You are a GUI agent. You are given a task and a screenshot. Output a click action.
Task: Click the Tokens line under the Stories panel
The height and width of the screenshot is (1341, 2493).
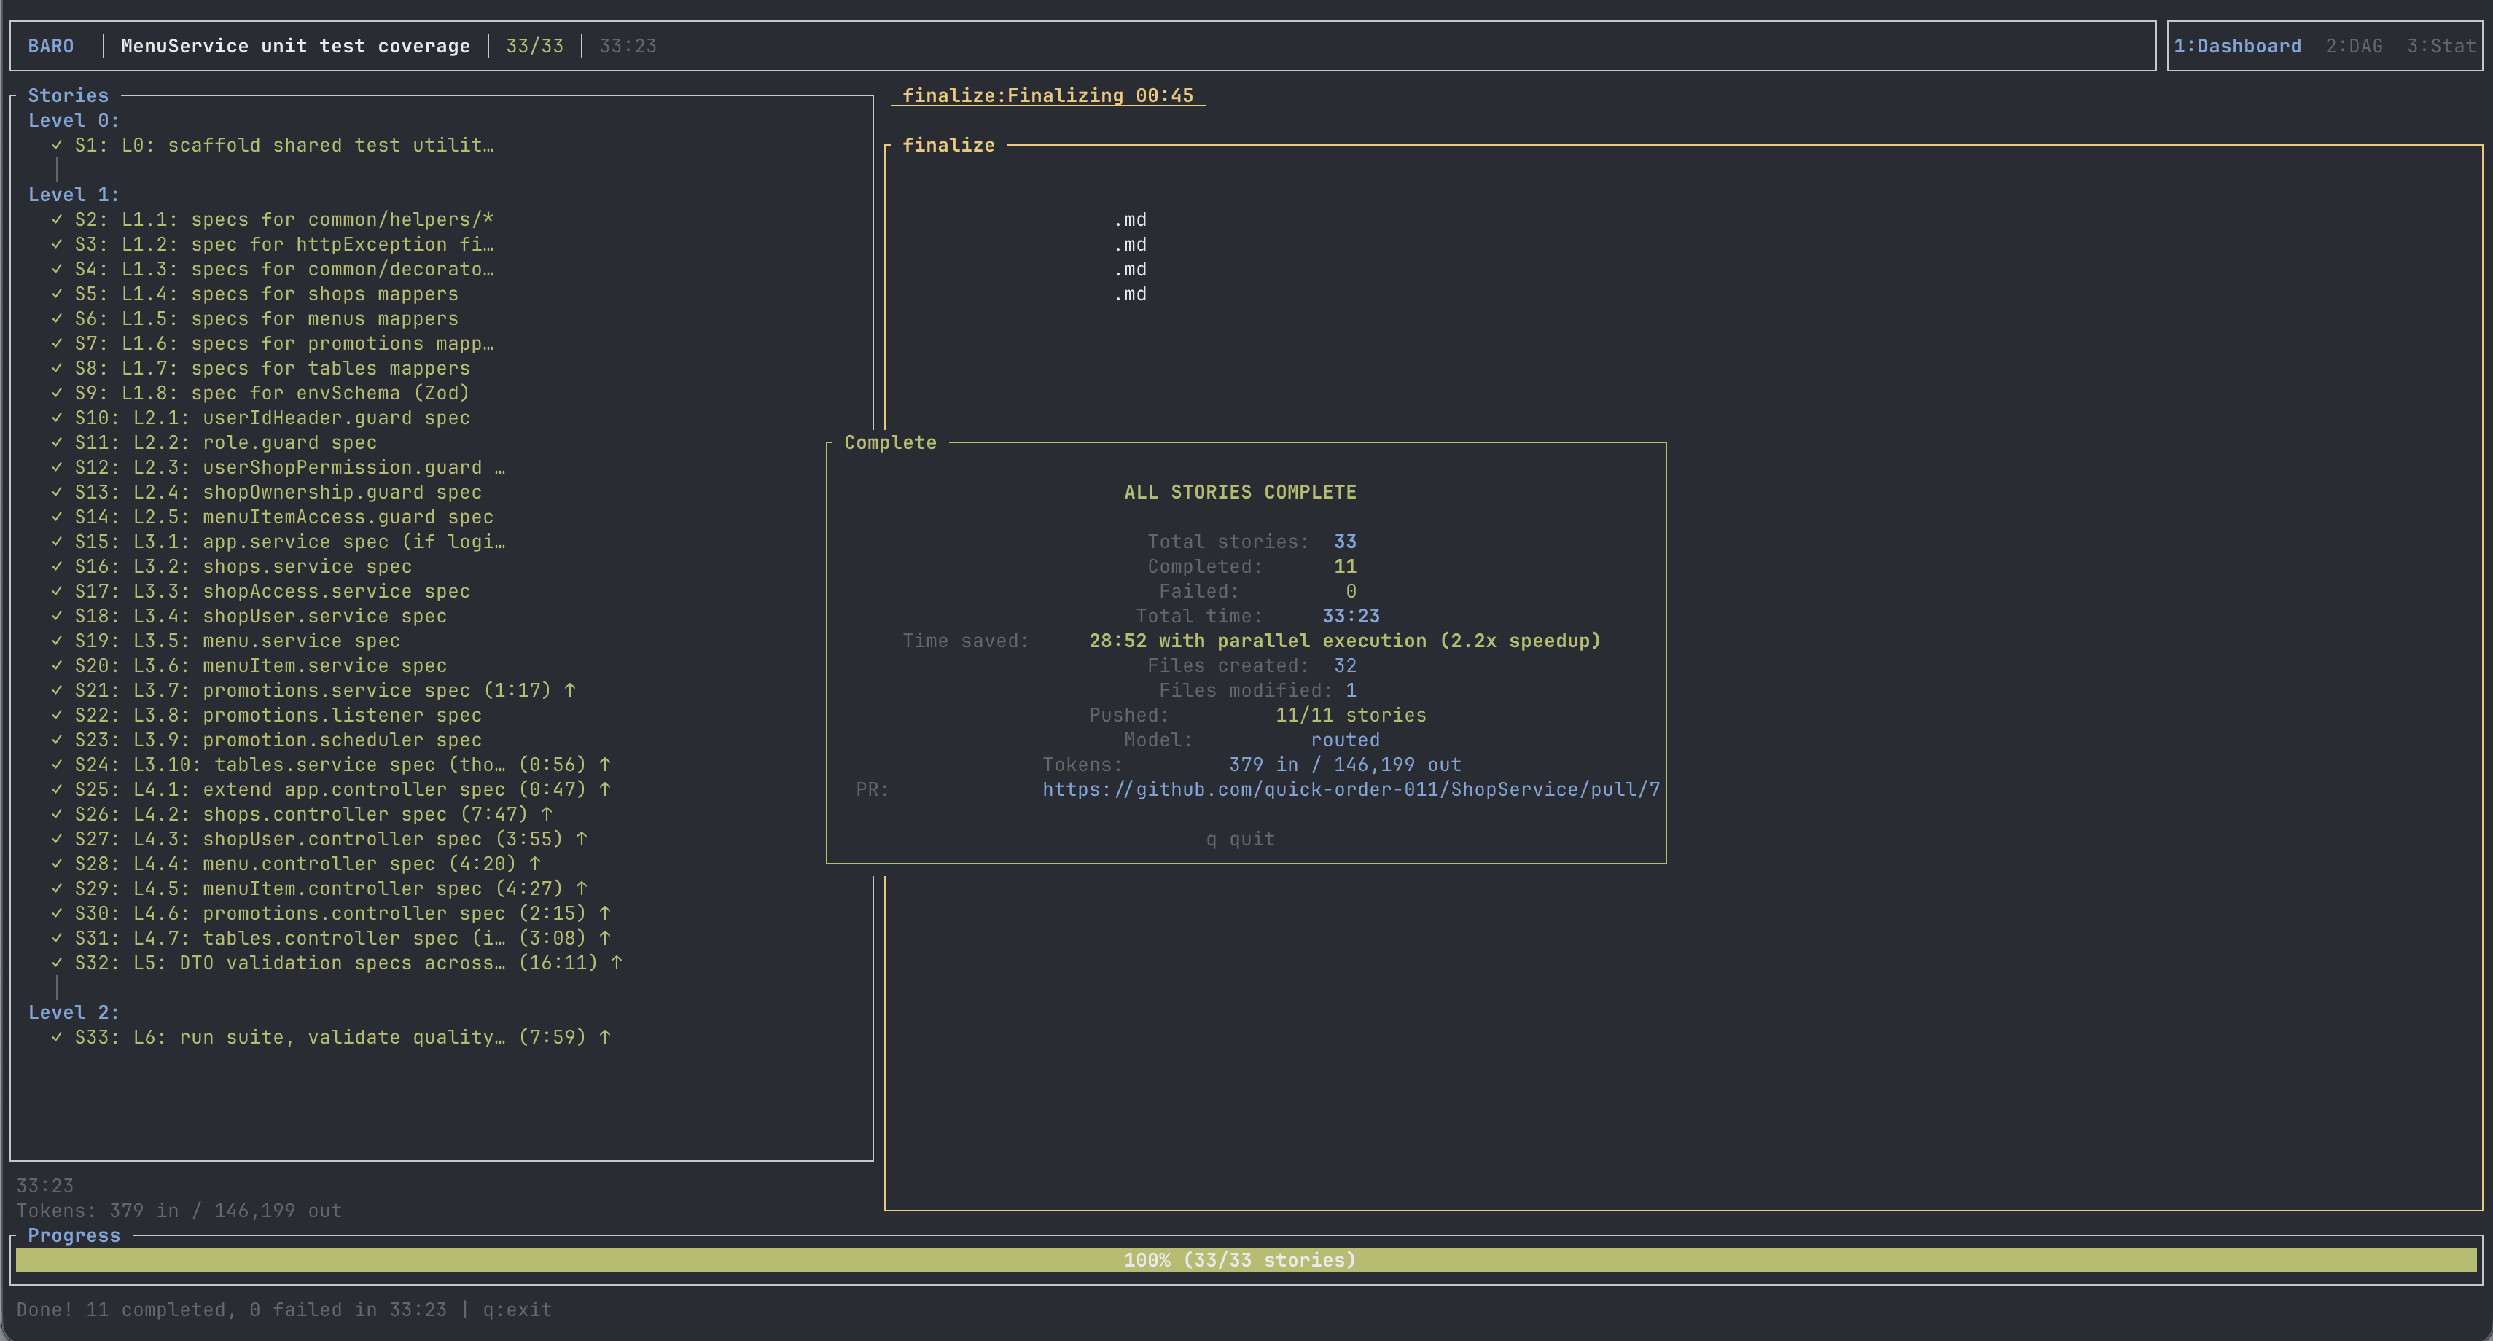179,1211
